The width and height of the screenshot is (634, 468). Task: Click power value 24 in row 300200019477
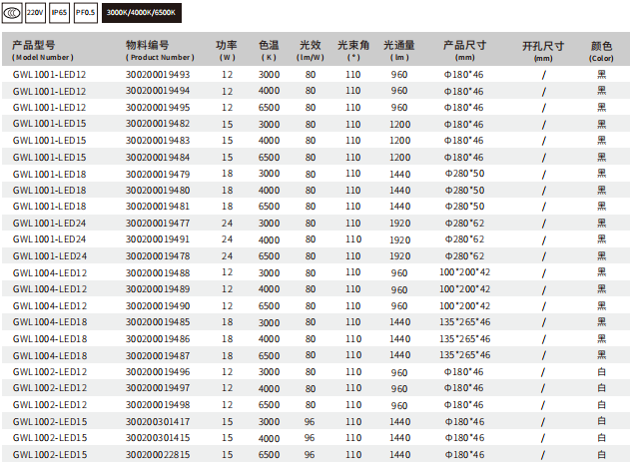coord(227,224)
